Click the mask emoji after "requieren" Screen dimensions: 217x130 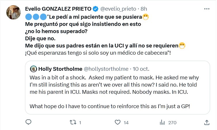click(182, 45)
